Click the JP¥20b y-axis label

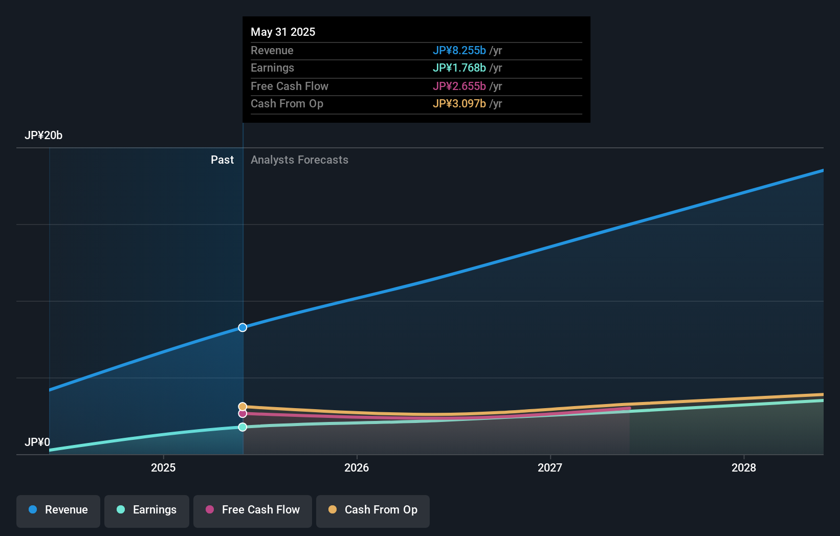(43, 136)
